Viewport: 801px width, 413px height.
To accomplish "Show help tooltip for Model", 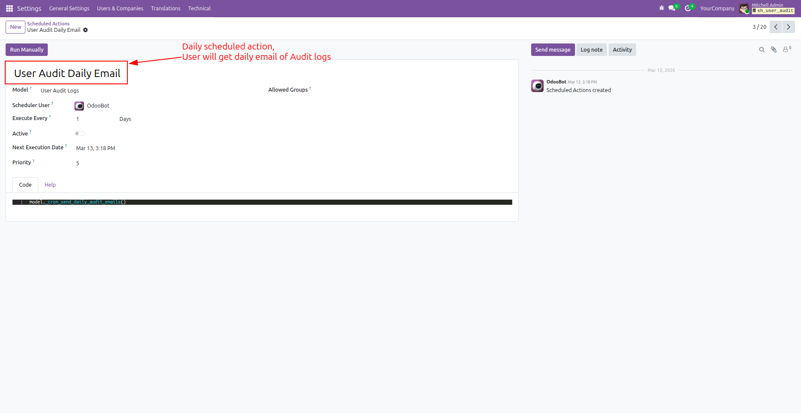I will point(31,88).
